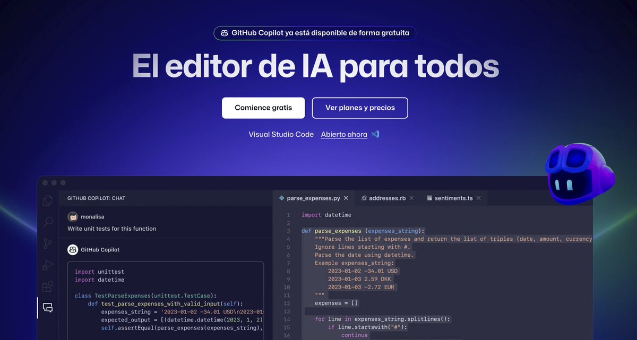Close the parse_expenses.py tab
Screen dimensions: 637x340
pyautogui.click(x=346, y=198)
